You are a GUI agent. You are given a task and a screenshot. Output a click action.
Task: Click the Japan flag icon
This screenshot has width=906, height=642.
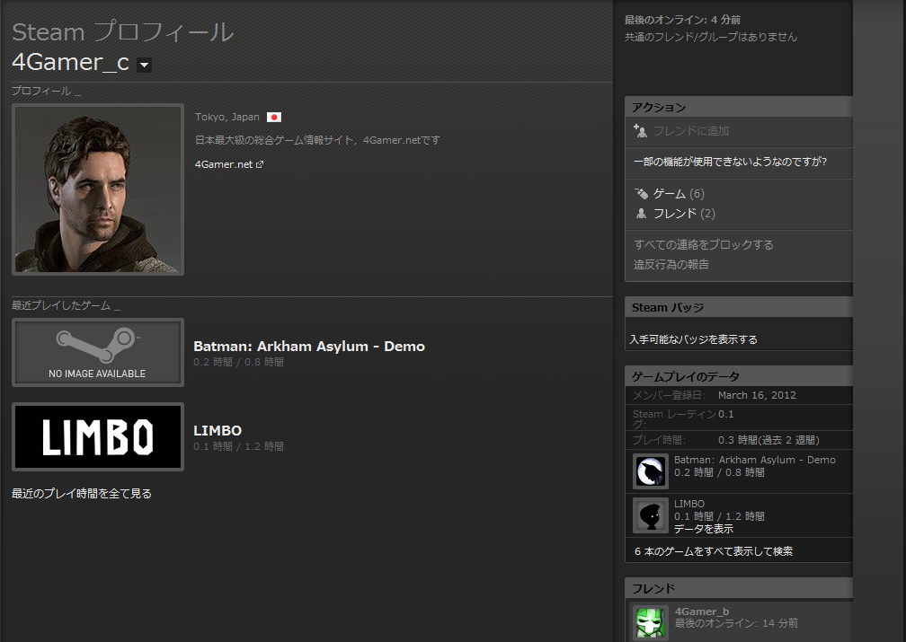point(274,118)
